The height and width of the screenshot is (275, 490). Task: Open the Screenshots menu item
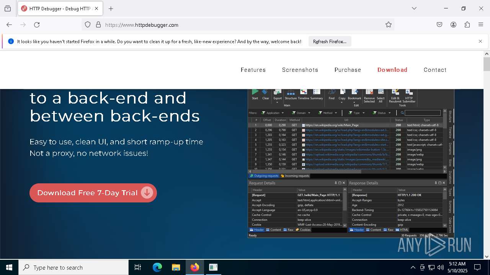300,70
